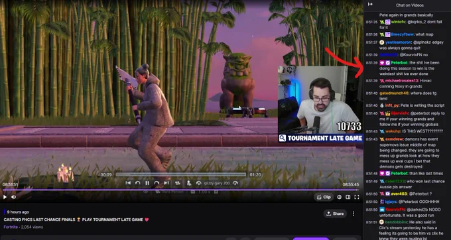Click username gatedmunch46 in chat

(394, 93)
